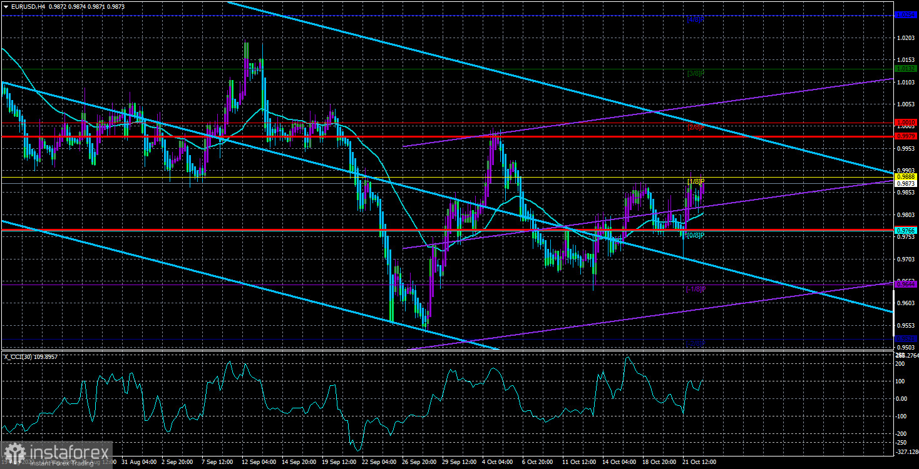Click the 14 Sep 20:00 time label
919x469 pixels.
[x=300, y=462]
